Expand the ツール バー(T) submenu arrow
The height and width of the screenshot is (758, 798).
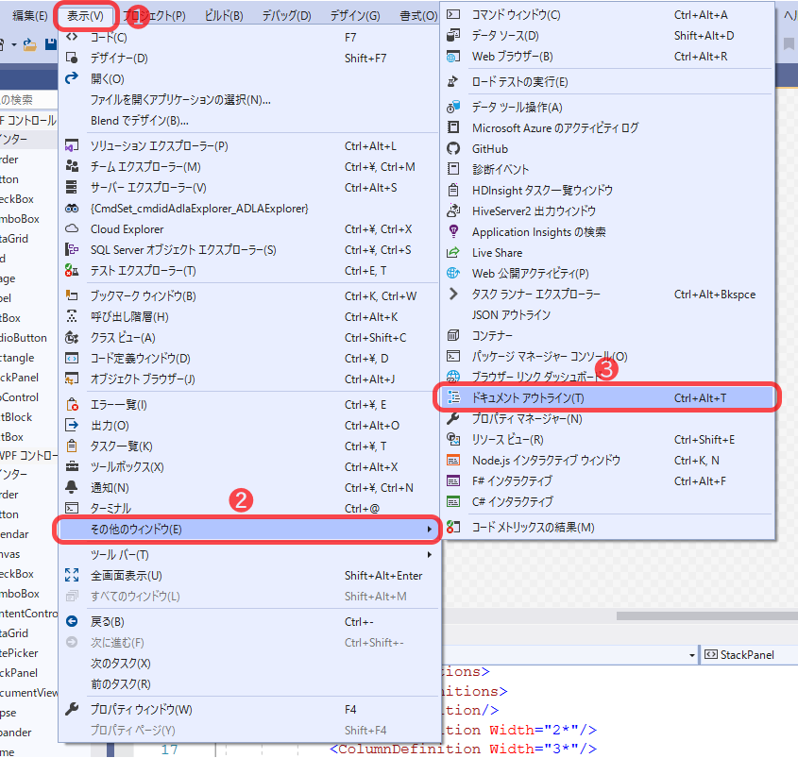[x=430, y=554]
